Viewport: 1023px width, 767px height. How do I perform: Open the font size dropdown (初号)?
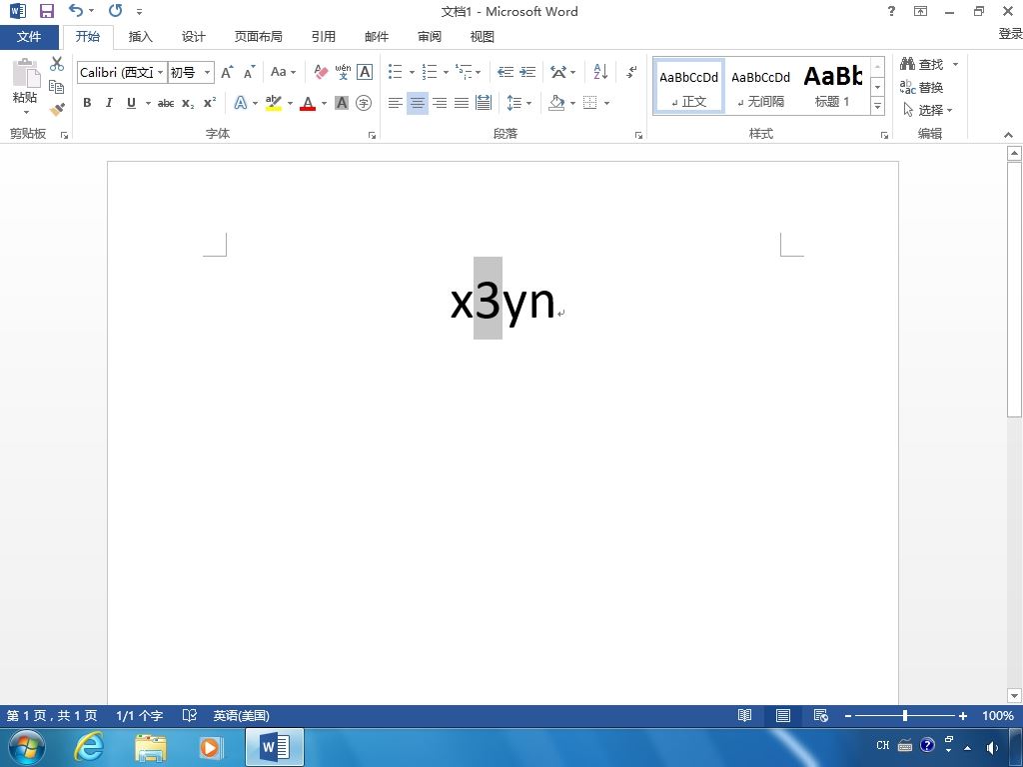(x=207, y=72)
